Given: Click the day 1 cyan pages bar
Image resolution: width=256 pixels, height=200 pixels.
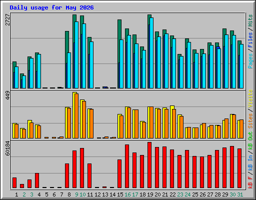Looking at the screenshot, I should tap(16, 77).
